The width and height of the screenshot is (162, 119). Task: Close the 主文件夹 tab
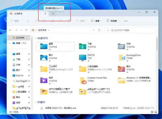tap(45, 14)
